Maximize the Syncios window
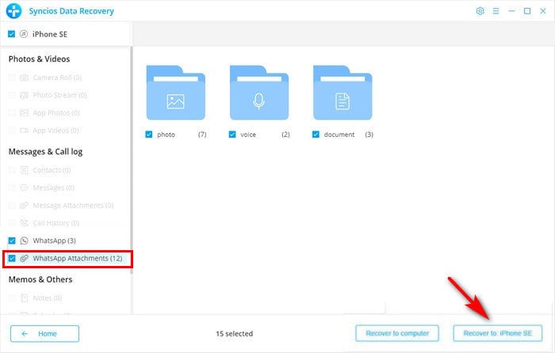 coord(527,11)
